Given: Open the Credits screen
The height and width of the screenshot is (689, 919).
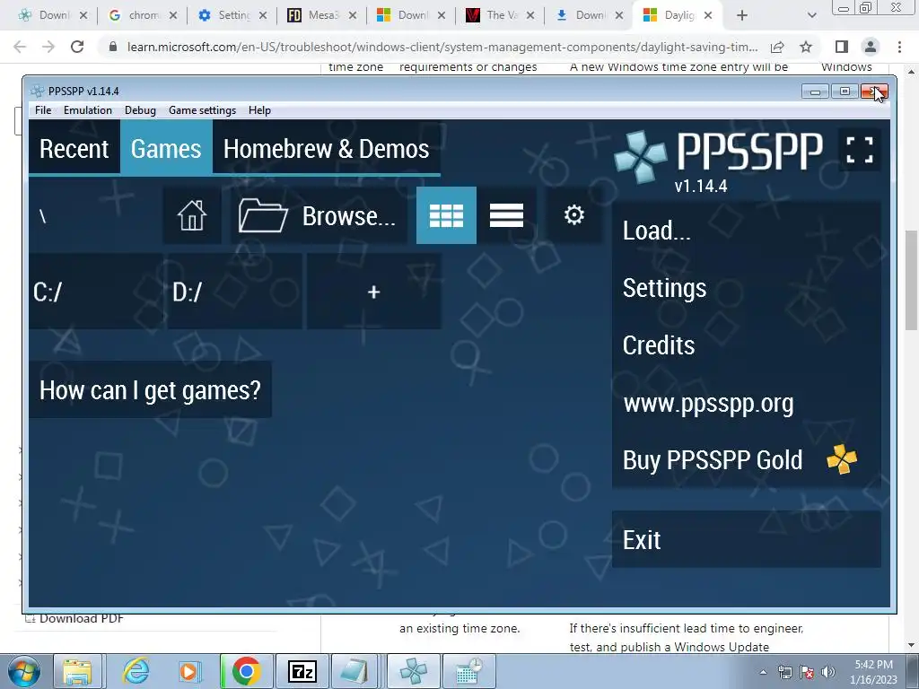Looking at the screenshot, I should pos(746,345).
